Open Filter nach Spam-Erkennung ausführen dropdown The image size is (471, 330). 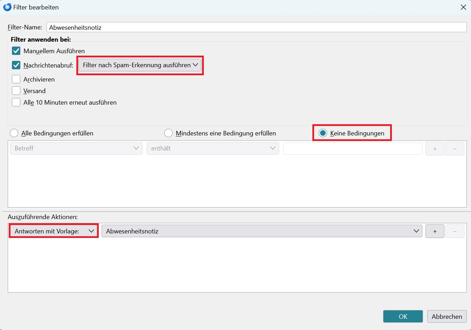point(140,65)
